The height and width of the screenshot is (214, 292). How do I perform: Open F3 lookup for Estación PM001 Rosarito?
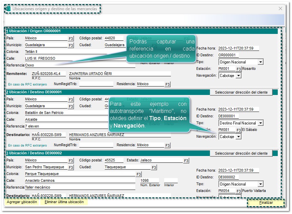(239, 69)
